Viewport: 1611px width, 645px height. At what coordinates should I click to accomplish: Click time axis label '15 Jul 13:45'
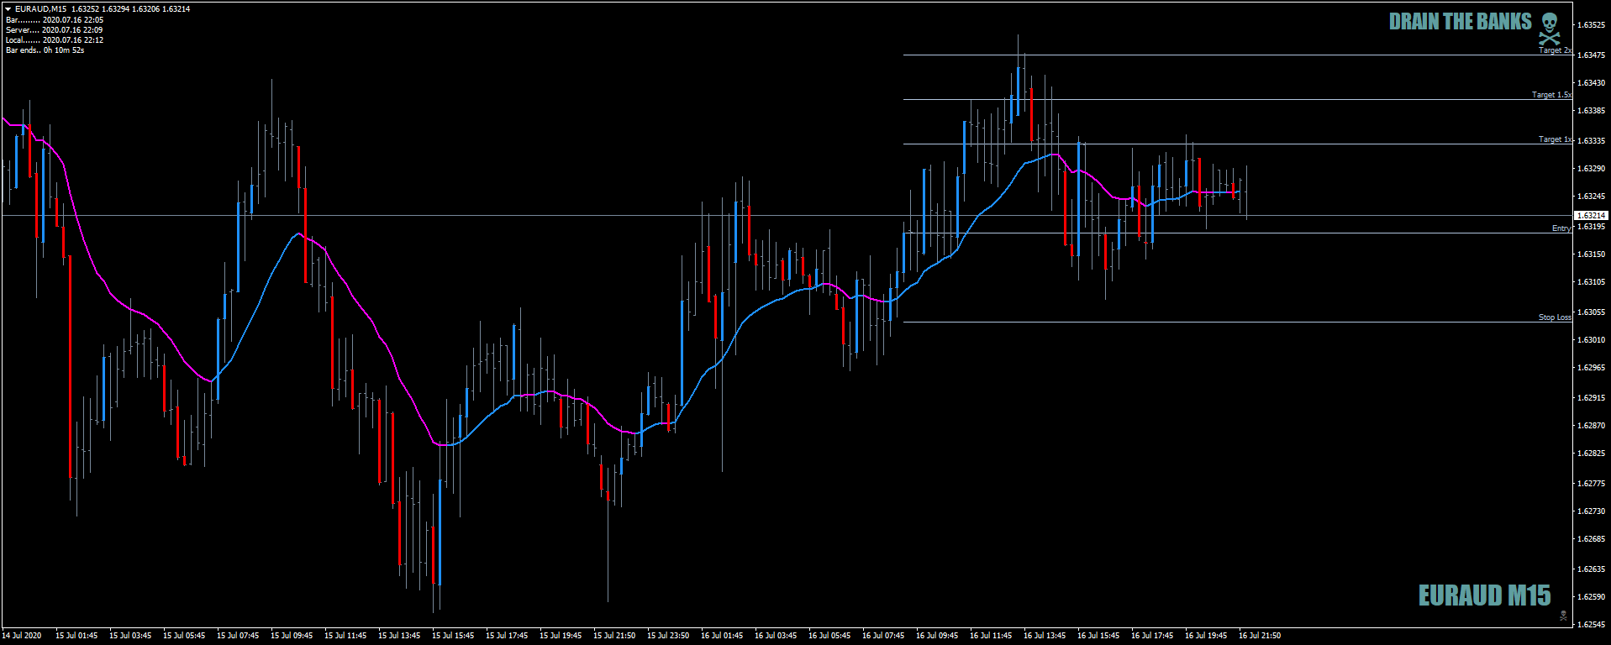point(399,636)
